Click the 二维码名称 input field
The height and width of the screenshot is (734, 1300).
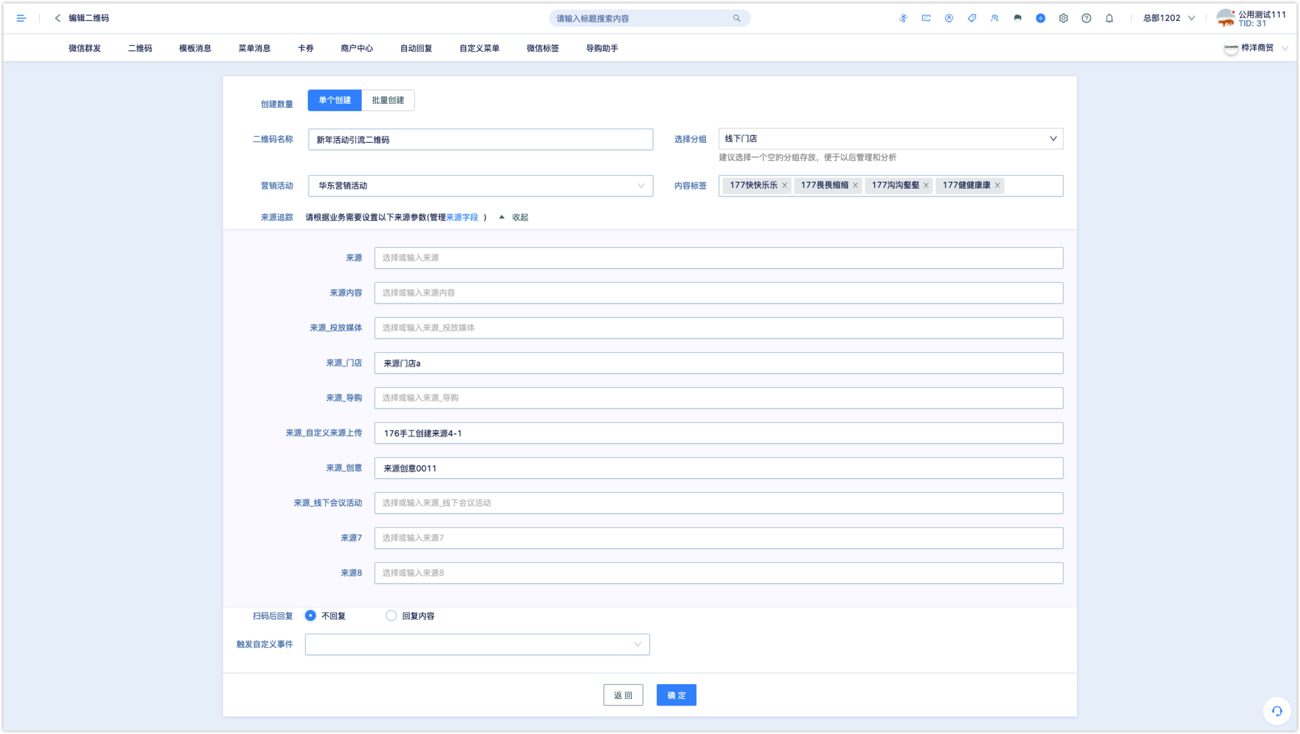tap(481, 139)
